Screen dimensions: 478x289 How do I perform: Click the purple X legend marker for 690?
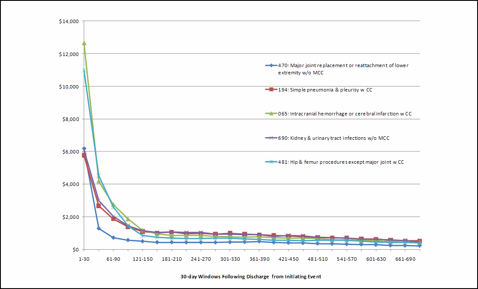tap(270, 138)
